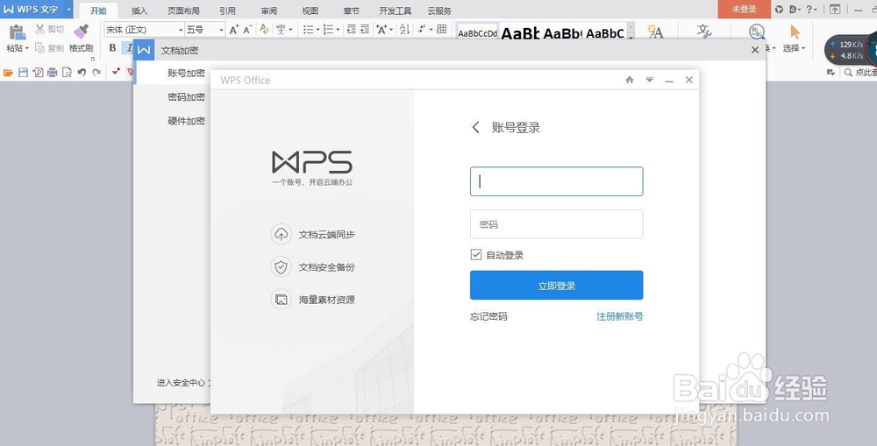
Task: Expand the bullet list dropdown arrow
Action: point(317,30)
